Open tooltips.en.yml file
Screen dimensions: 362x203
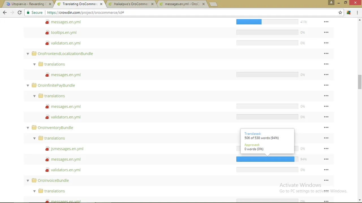(64, 32)
